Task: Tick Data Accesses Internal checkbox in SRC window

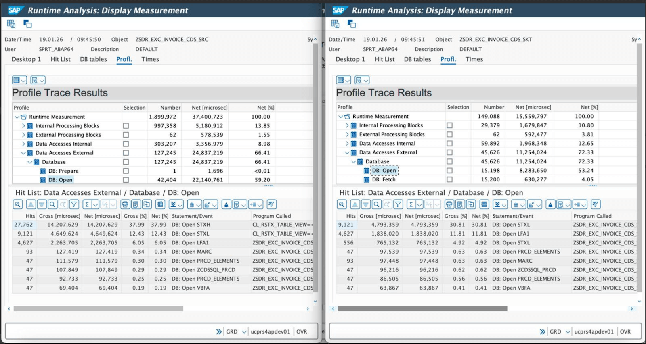Action: [126, 144]
